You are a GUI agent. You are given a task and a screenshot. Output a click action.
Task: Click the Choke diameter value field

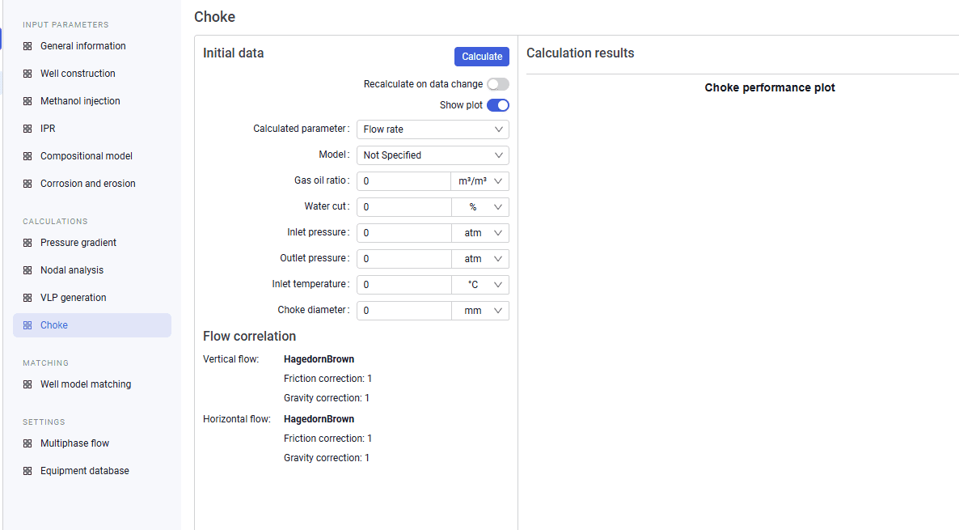404,310
